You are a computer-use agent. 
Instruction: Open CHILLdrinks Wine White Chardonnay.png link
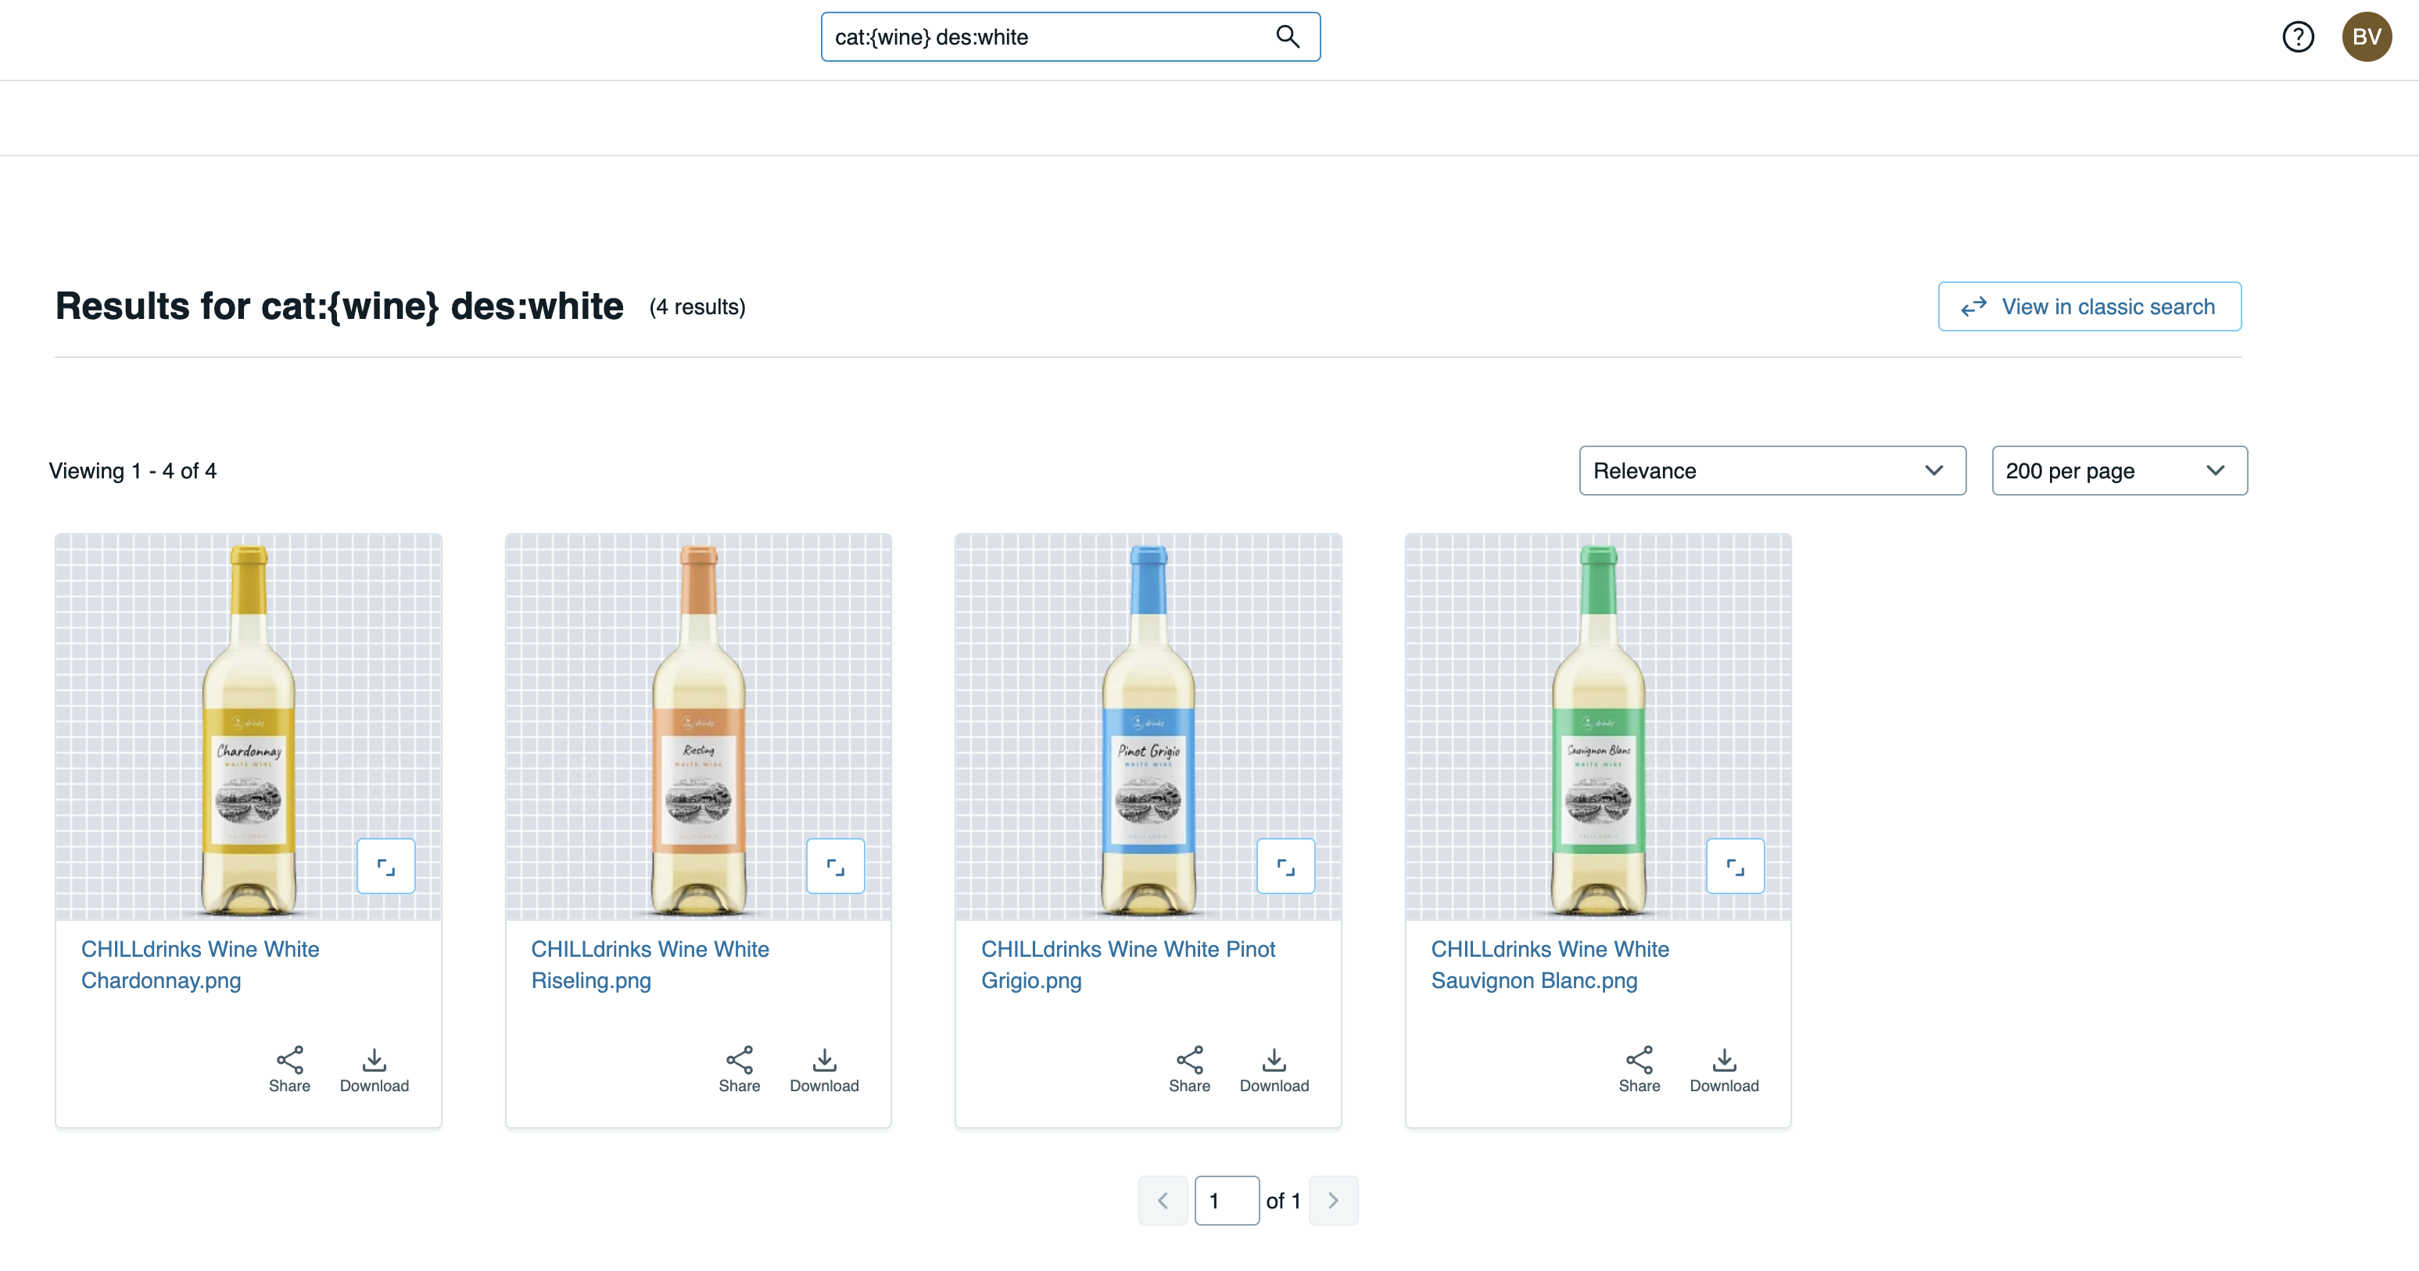tap(200, 964)
